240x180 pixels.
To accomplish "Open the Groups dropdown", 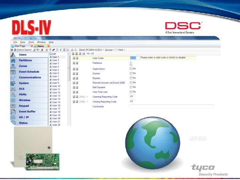I will 110,50.
